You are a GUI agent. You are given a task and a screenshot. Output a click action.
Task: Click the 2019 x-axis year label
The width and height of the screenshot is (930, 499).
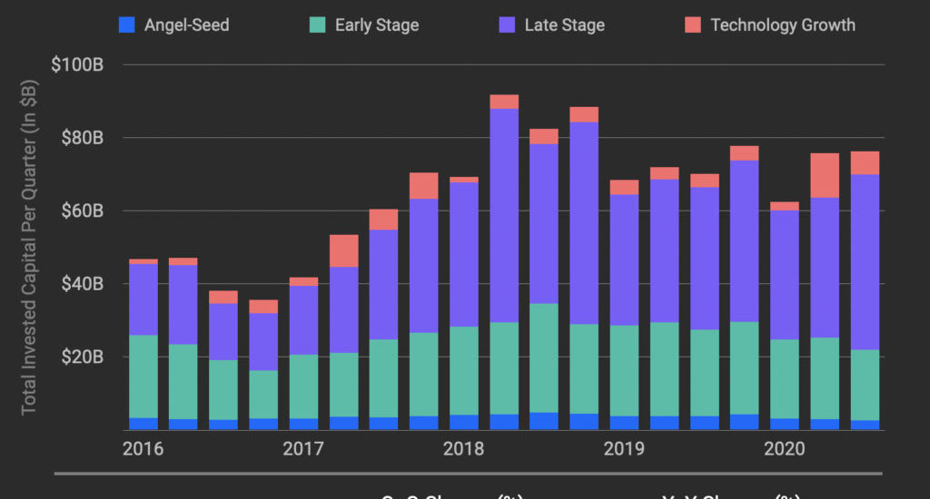click(623, 448)
